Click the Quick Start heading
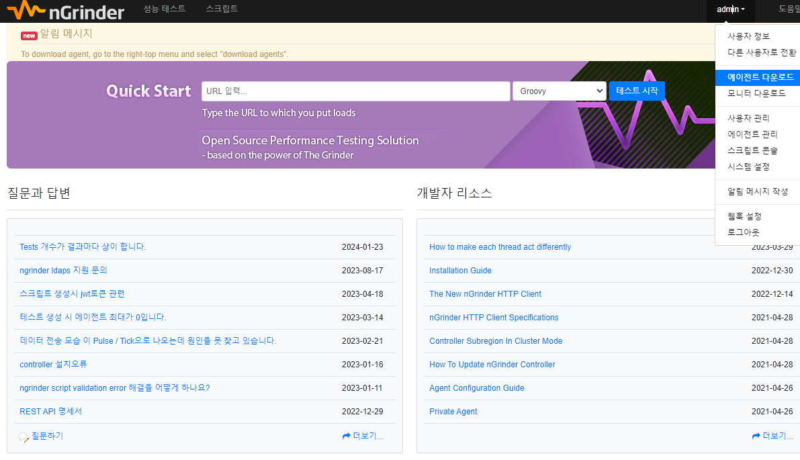This screenshot has width=800, height=460. (148, 91)
